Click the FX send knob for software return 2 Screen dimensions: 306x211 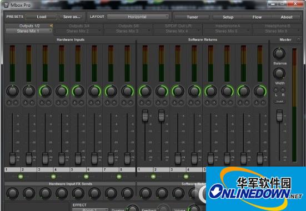tap(162, 193)
